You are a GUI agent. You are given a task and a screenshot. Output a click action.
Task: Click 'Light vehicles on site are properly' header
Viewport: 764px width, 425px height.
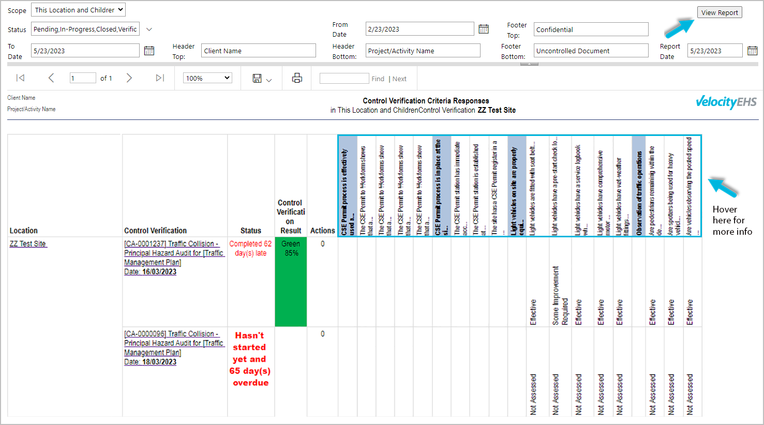point(517,186)
